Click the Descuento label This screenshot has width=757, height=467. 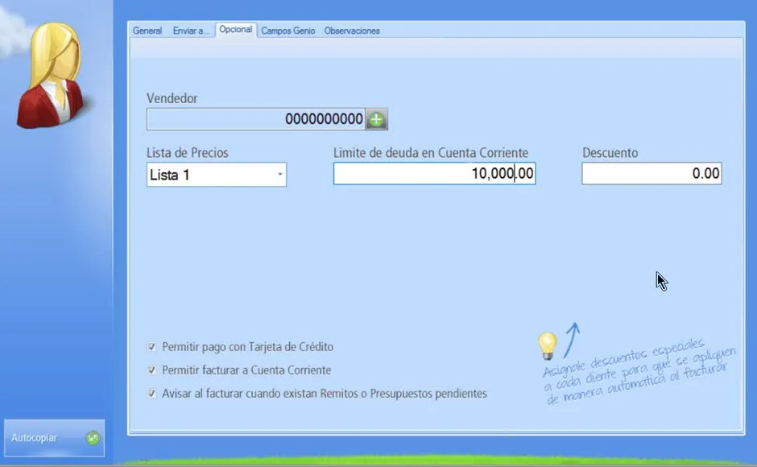point(610,153)
